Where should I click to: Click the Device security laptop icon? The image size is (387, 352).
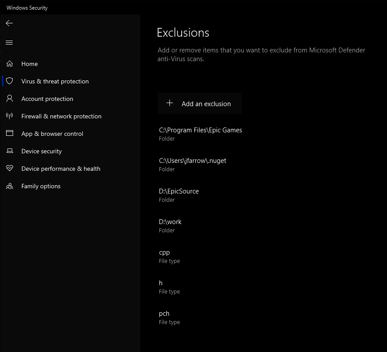click(x=10, y=151)
